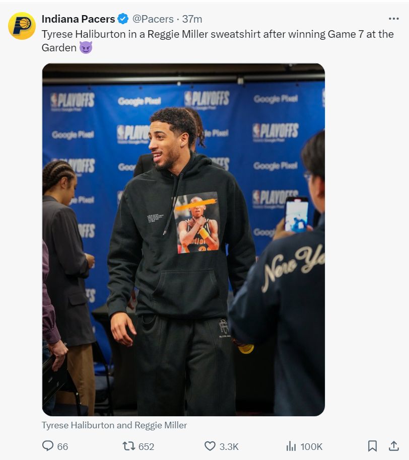The height and width of the screenshot is (460, 409).
Task: Bookmark this tweet
Action: point(372,446)
